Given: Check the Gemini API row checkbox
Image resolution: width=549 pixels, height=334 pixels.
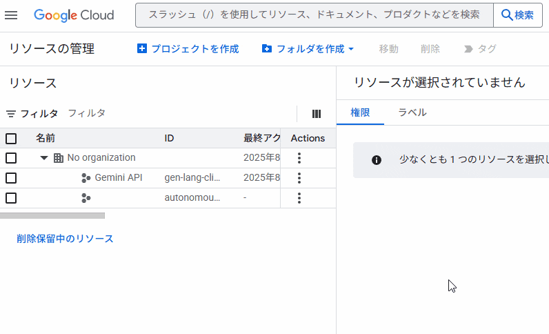Looking at the screenshot, I should click(x=11, y=178).
